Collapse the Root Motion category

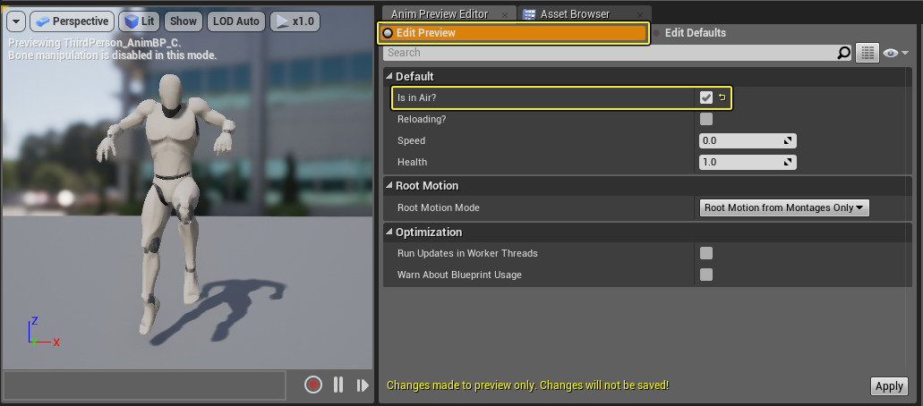pyautogui.click(x=389, y=185)
